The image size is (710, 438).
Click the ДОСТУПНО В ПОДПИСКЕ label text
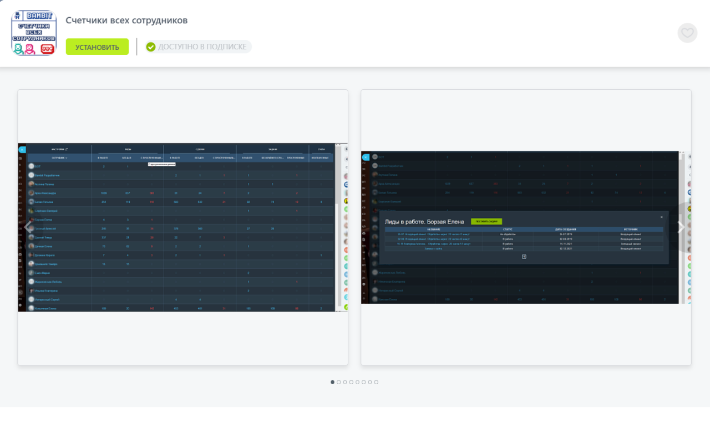(x=202, y=47)
